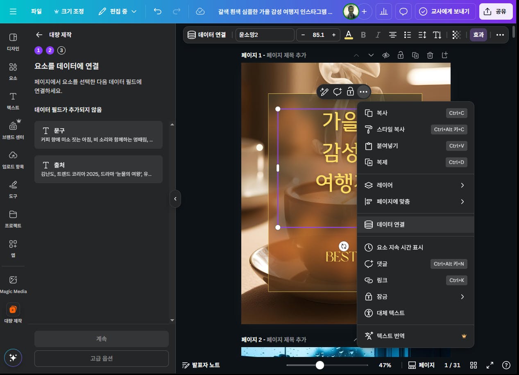The image size is (519, 375).
Task: Open the Elements sidebar panel
Action: coord(13,72)
